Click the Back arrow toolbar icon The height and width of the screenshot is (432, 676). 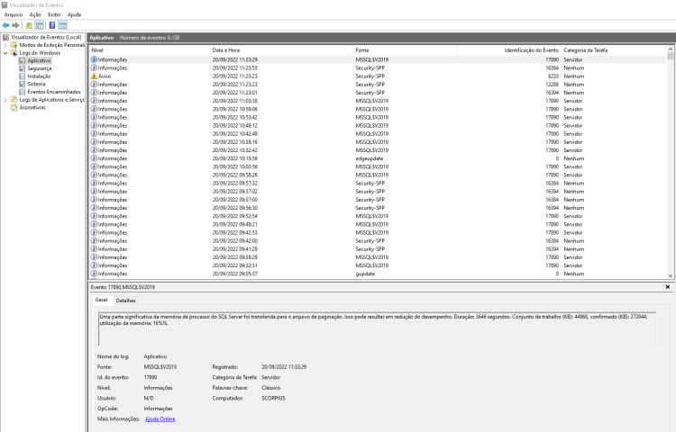[x=5, y=25]
